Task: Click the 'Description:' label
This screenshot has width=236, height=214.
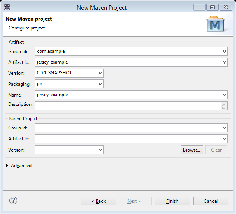Action: pos(20,104)
